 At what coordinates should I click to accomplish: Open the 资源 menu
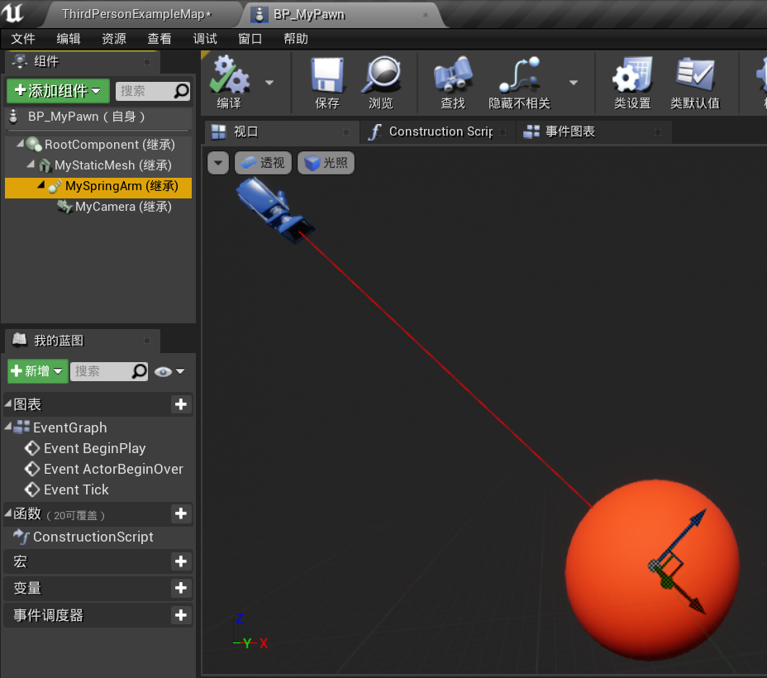(113, 39)
